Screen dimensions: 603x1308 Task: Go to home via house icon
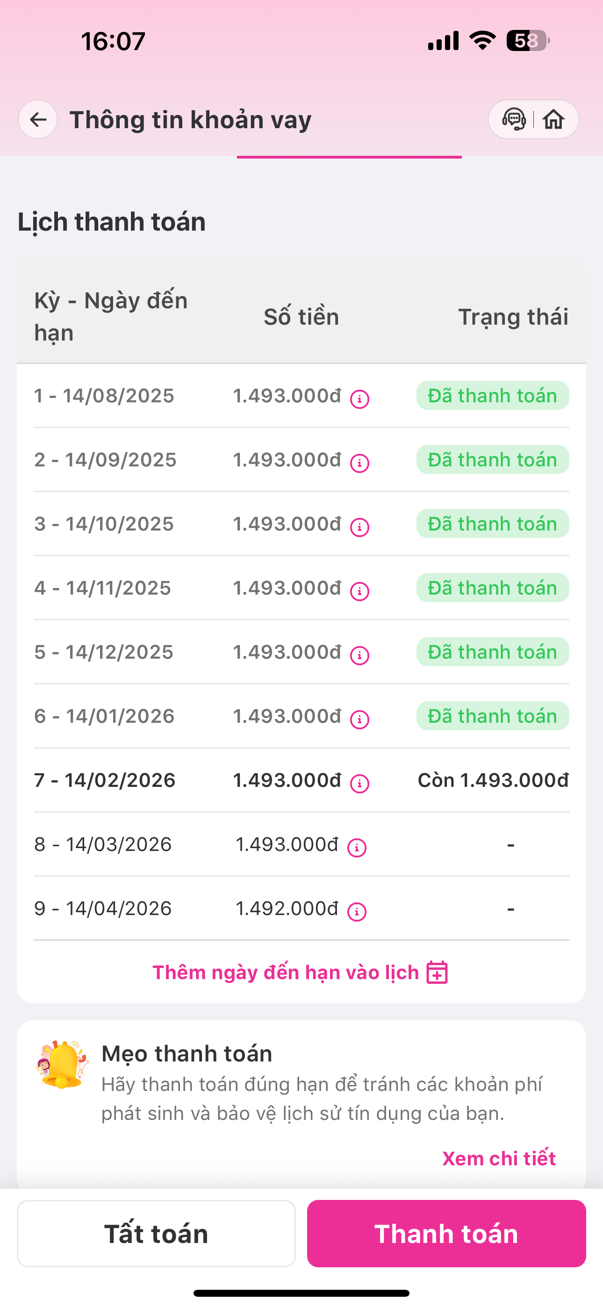pyautogui.click(x=553, y=120)
